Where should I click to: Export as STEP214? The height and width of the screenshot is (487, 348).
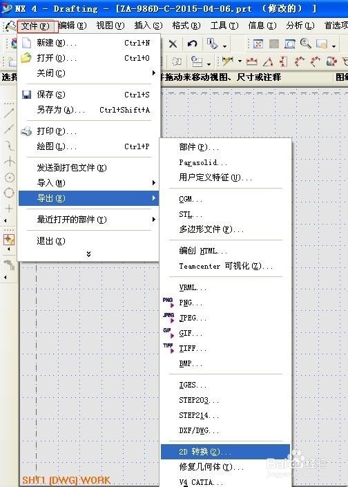[226, 415]
